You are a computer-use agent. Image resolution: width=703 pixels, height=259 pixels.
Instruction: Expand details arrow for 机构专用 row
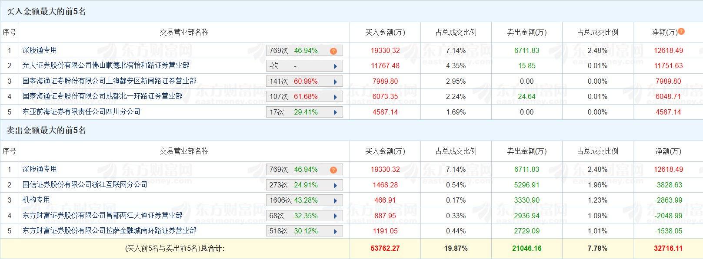(335, 200)
